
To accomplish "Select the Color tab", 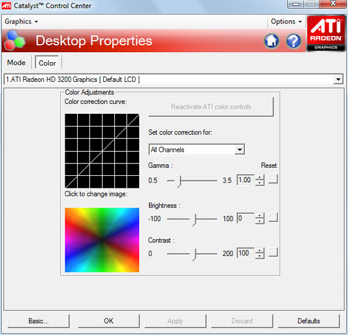I will coord(47,63).
